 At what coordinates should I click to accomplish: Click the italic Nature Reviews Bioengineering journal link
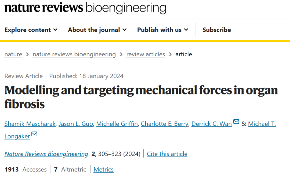tap(46, 154)
